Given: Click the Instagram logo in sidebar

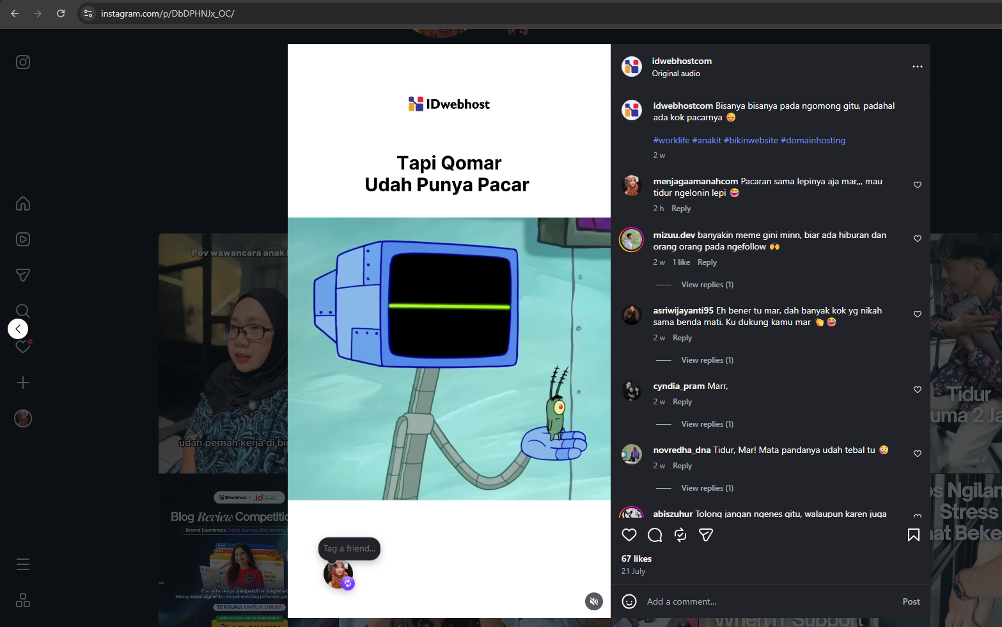Looking at the screenshot, I should pyautogui.click(x=23, y=62).
